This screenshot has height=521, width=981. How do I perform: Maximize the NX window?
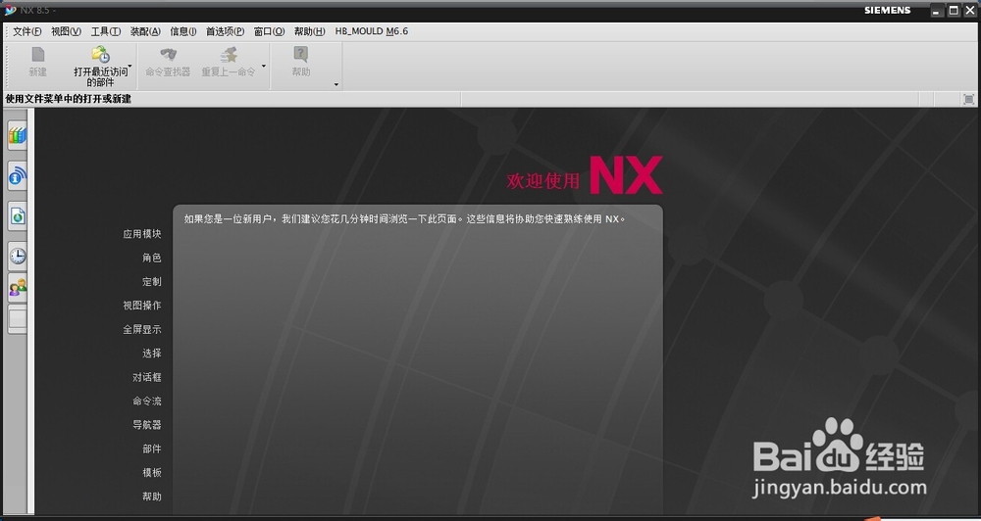pyautogui.click(x=954, y=11)
